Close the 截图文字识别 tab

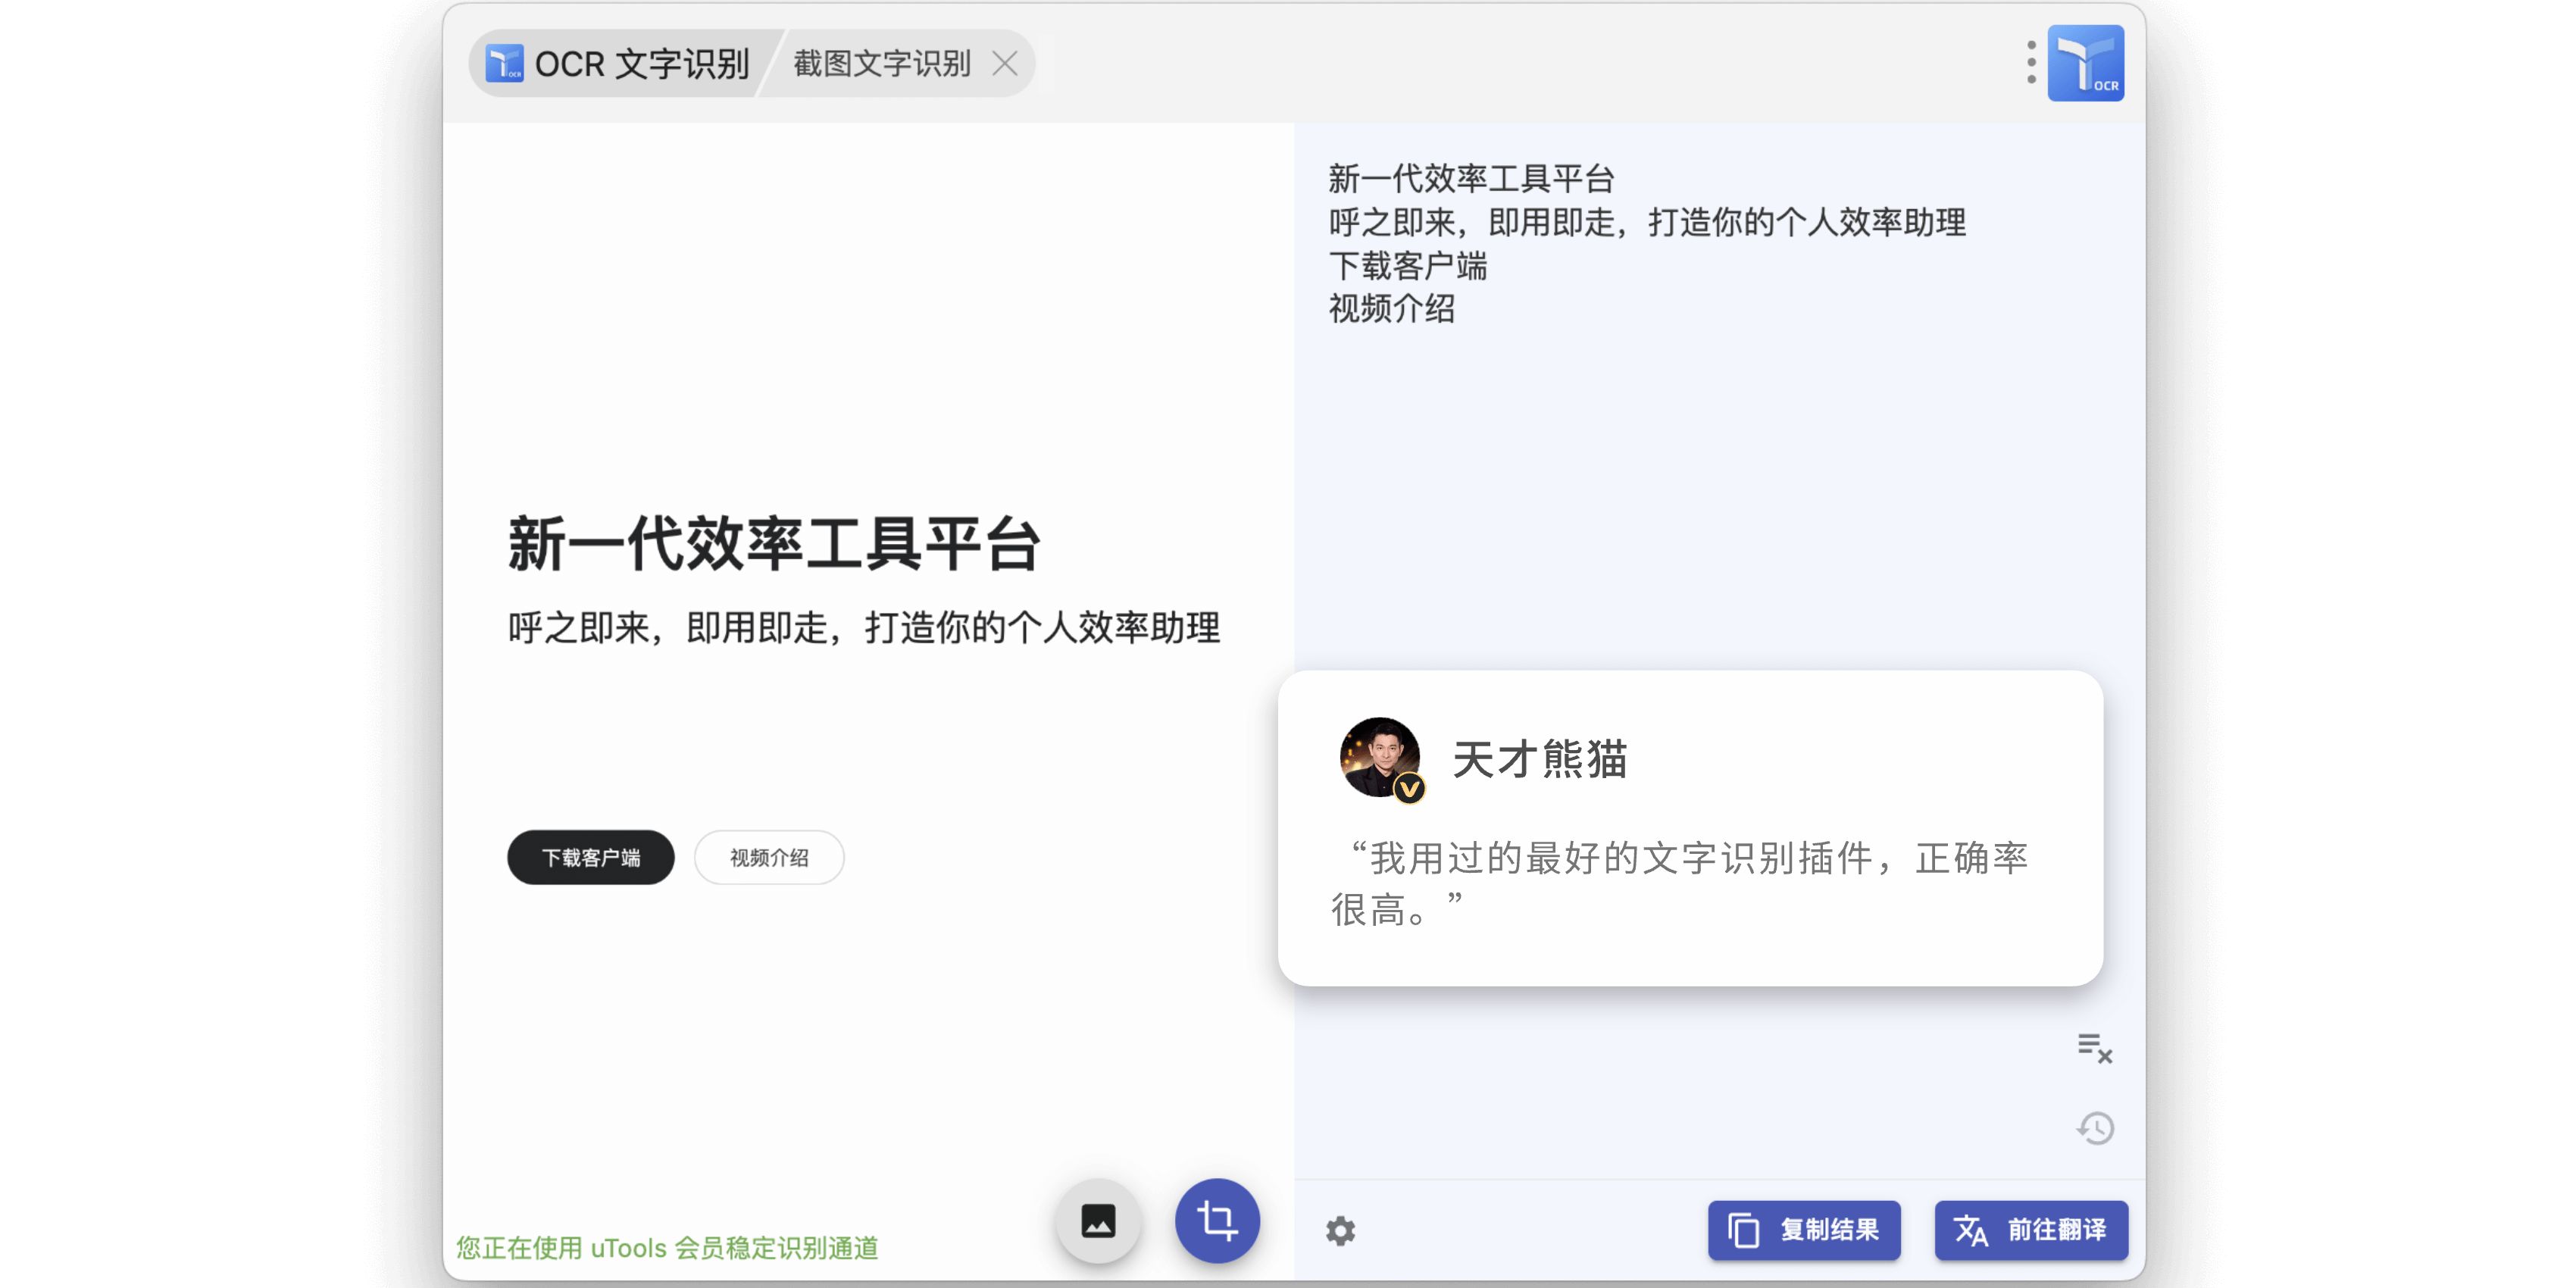(x=1005, y=63)
